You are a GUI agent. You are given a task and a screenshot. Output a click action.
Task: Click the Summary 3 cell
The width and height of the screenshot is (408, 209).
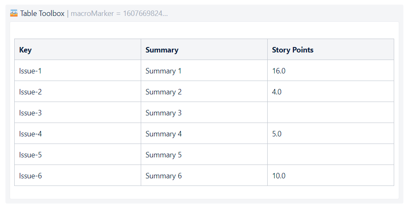204,112
